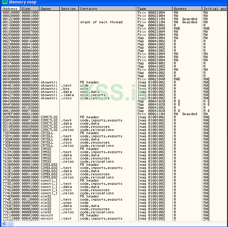228x227 pixels.
Task: Select row at address 00140000
Action: [114, 28]
